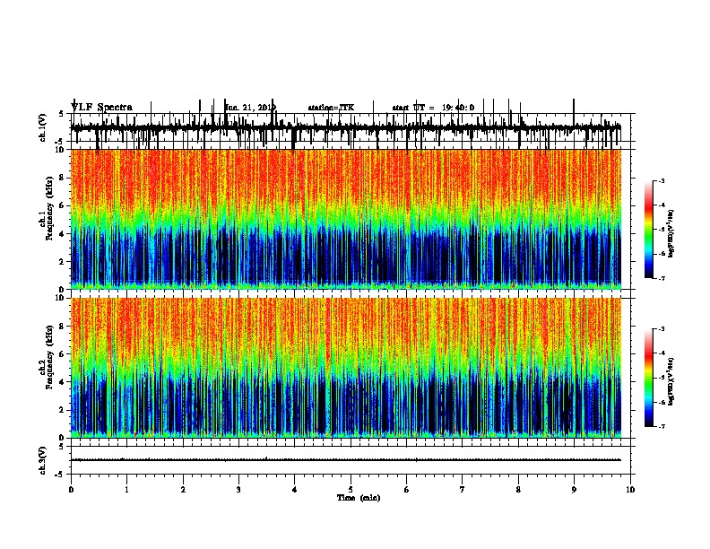
Task: Select the 'station=ITK' header label
Action: [331, 108]
